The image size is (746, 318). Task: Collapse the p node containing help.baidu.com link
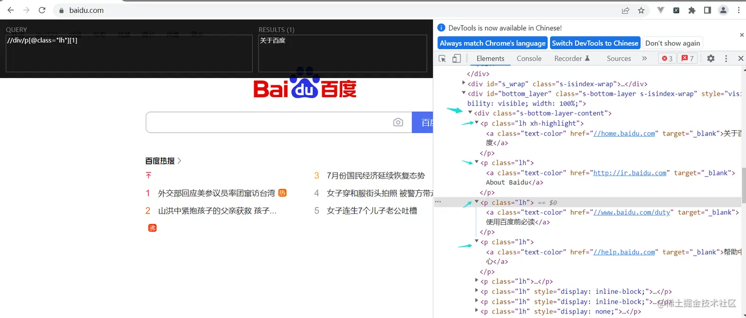pyautogui.click(x=477, y=241)
